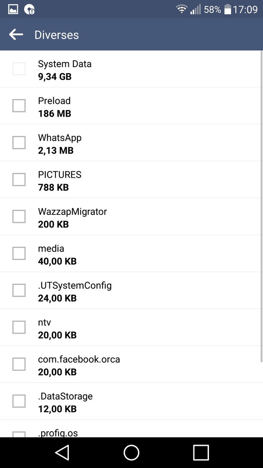The width and height of the screenshot is (263, 468).
Task: Tap the Android back navigation triangle
Action: tap(62, 452)
